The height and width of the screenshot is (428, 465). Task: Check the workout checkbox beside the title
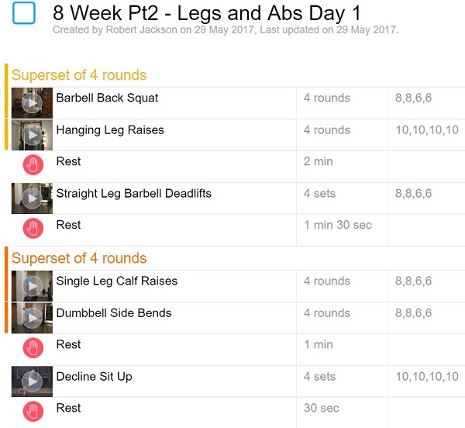coord(25,14)
